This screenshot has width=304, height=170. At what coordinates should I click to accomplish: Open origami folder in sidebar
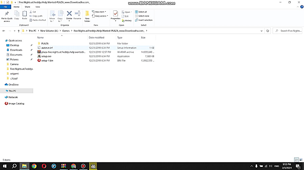pyautogui.click(x=14, y=74)
